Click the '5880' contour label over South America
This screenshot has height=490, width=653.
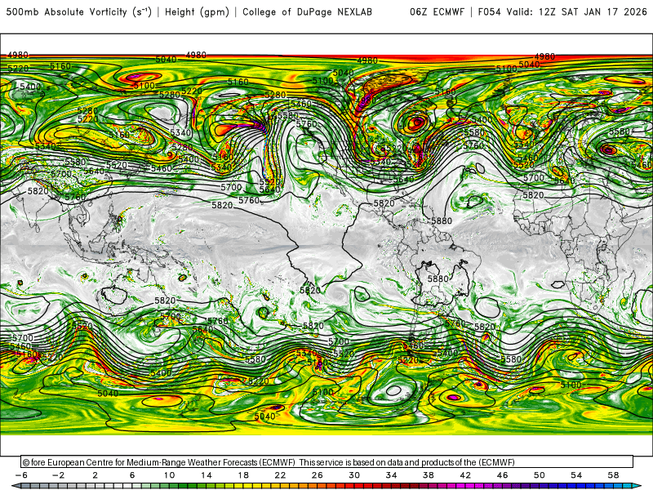438,278
